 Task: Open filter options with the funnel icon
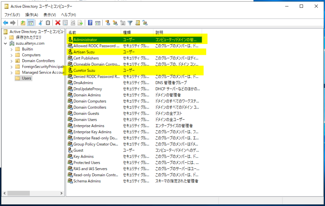(130, 23)
